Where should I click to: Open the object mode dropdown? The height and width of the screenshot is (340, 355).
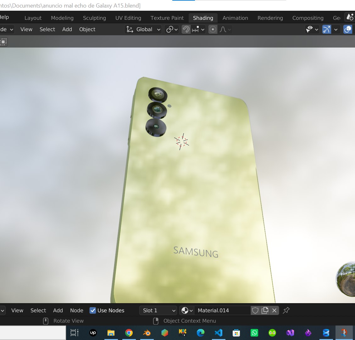pos(7,30)
